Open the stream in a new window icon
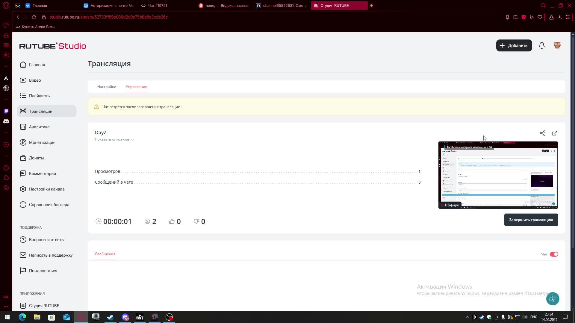 click(554, 133)
